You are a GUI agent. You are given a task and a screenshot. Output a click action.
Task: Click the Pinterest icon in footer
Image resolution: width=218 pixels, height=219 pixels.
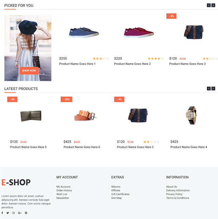point(26,213)
